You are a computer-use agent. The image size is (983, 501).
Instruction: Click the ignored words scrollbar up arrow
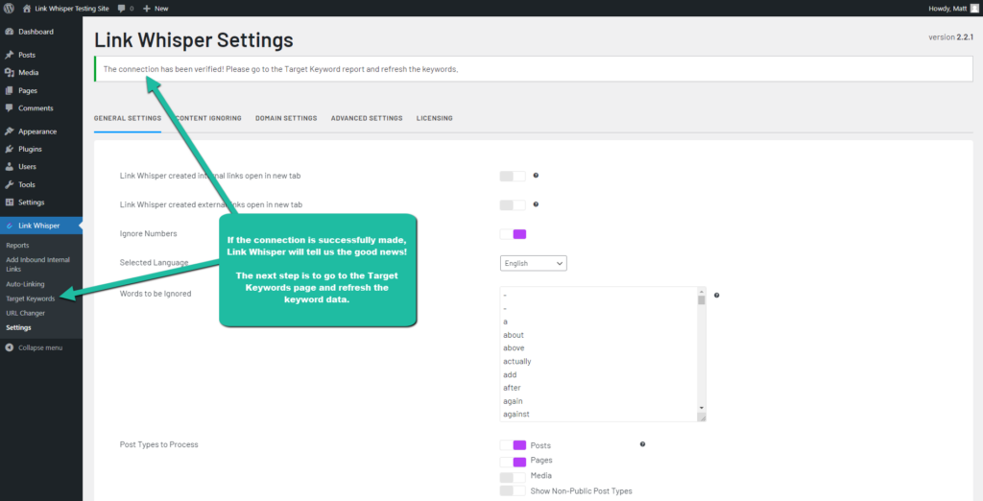[x=702, y=291]
